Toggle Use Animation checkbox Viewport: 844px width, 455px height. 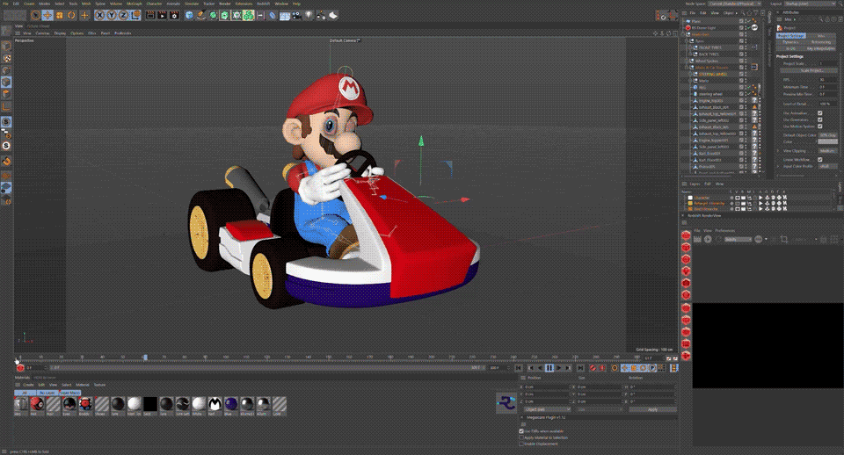click(x=819, y=113)
